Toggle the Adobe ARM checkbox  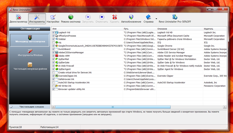tap(54, 56)
